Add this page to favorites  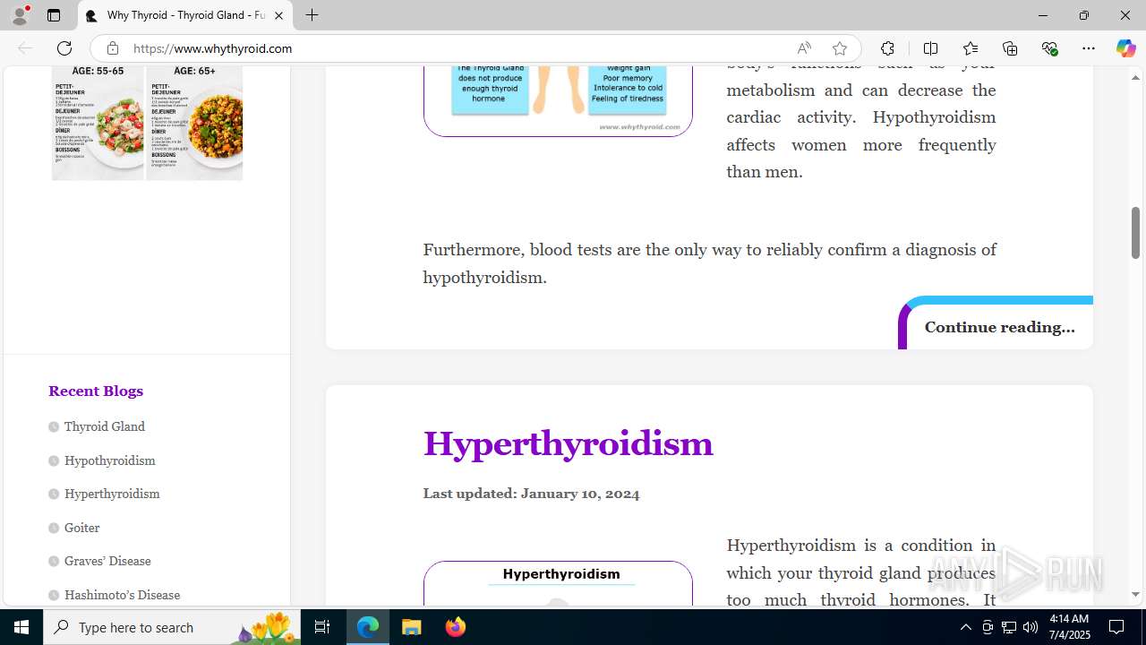(x=839, y=48)
